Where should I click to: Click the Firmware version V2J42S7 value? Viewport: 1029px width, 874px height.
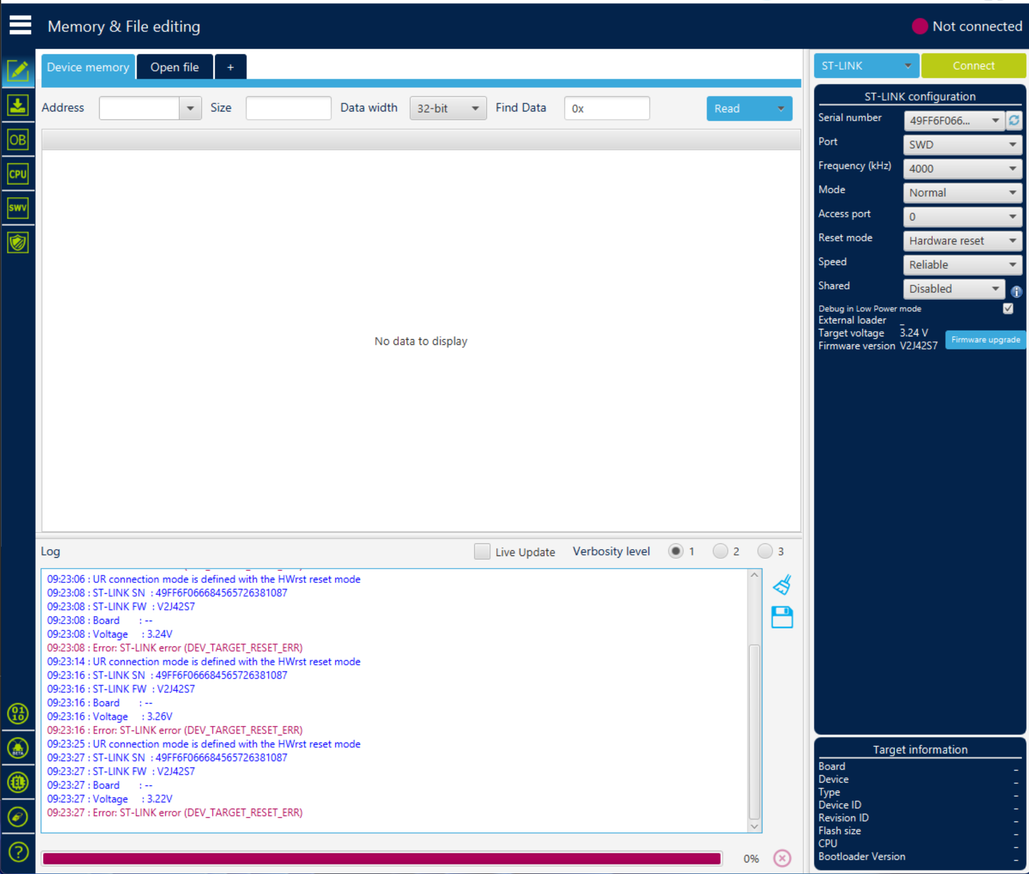click(x=919, y=345)
